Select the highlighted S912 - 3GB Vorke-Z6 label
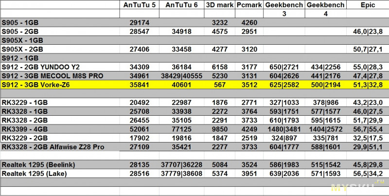The height and width of the screenshot is (196, 389). [x=35, y=85]
